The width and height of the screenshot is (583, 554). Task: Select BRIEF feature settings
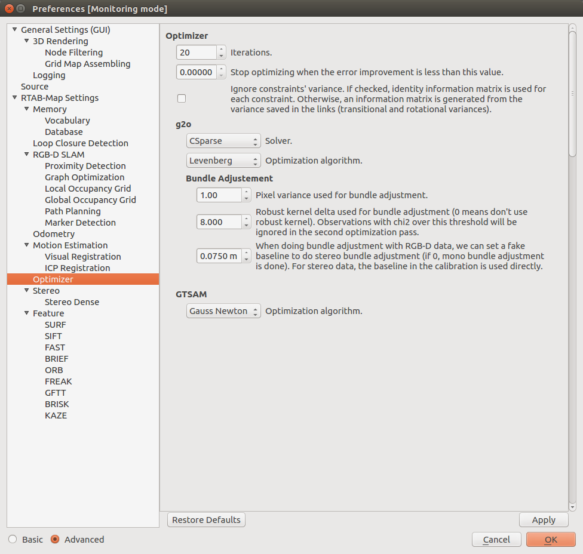pos(57,359)
